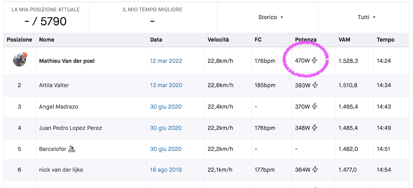Click the Potenza column header
413x188 pixels.
pyautogui.click(x=306, y=40)
